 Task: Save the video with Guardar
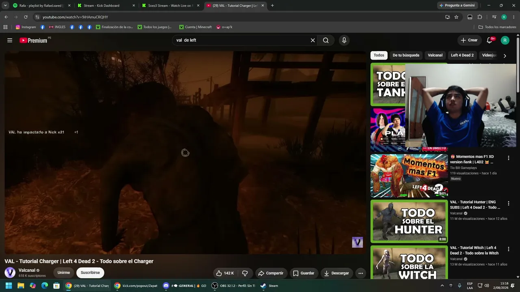(x=304, y=273)
